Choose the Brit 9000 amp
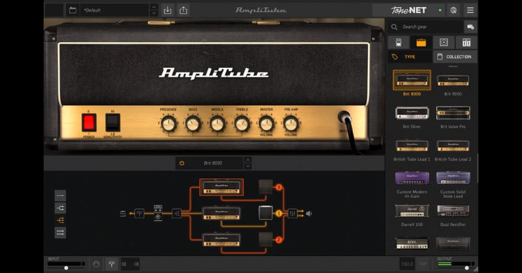This screenshot has height=273, width=522. click(x=453, y=81)
